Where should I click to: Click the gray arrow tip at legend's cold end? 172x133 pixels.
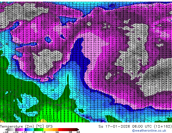6,129
